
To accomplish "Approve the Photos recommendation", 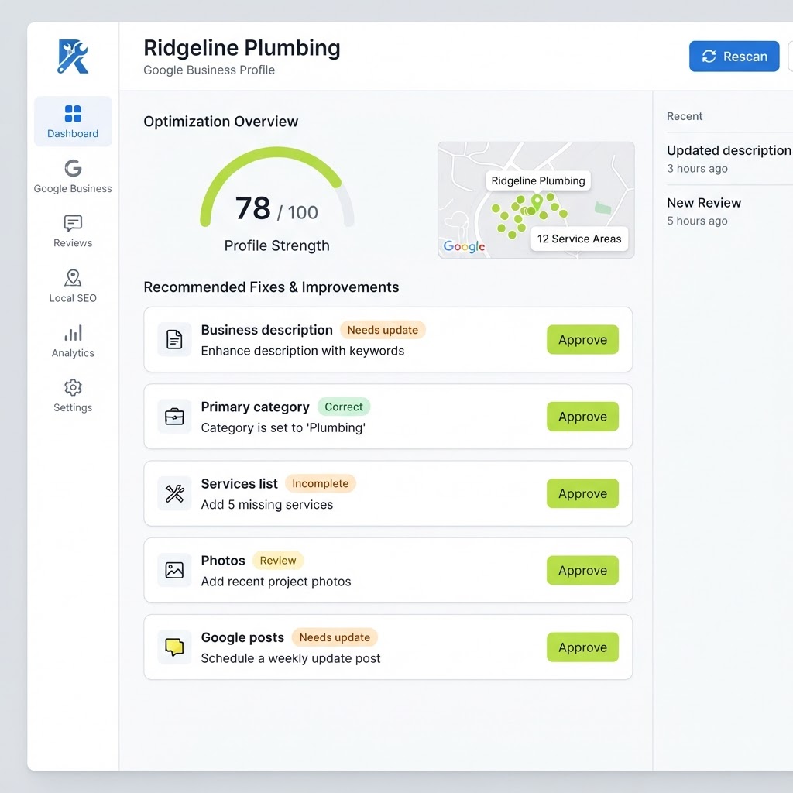I will point(582,570).
